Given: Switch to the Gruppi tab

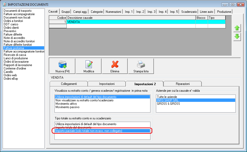Looking at the screenshot, I should pos(65,12).
